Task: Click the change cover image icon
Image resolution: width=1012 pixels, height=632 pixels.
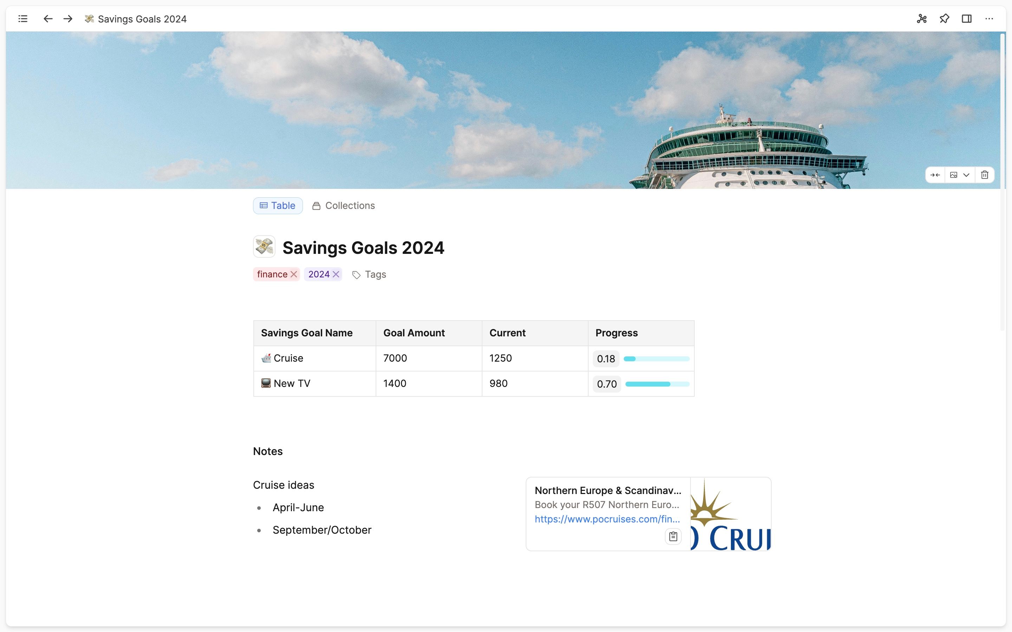Action: click(x=953, y=175)
